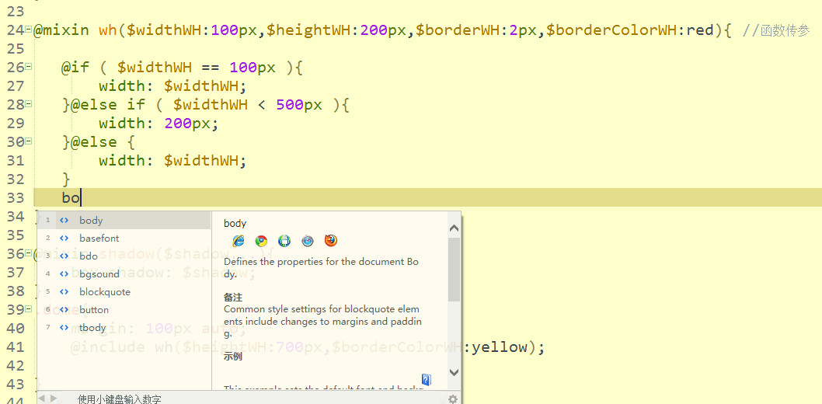Click the Android browser compatibility icon
822x404 pixels.
tap(284, 241)
